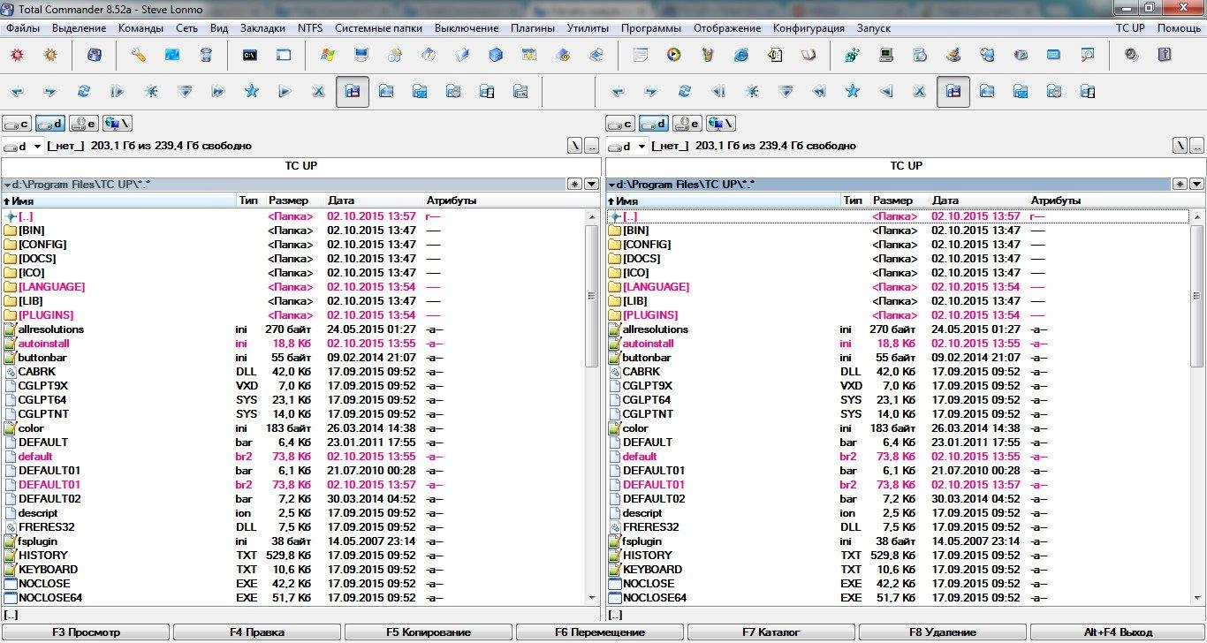Open the Выделение menu
The image size is (1207, 643).
(x=79, y=28)
